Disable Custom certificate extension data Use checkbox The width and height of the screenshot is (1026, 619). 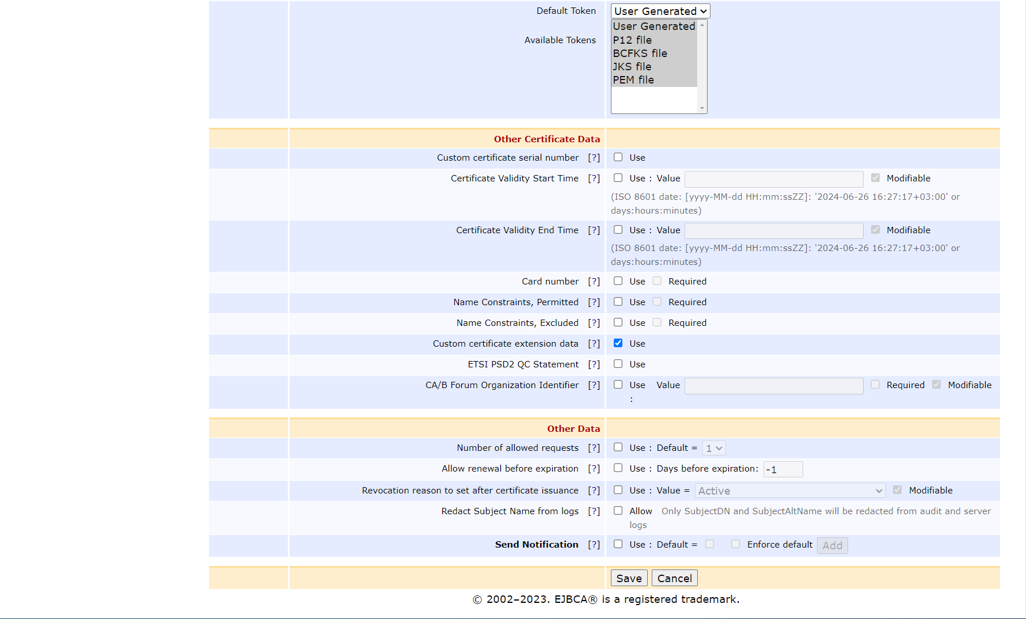618,343
